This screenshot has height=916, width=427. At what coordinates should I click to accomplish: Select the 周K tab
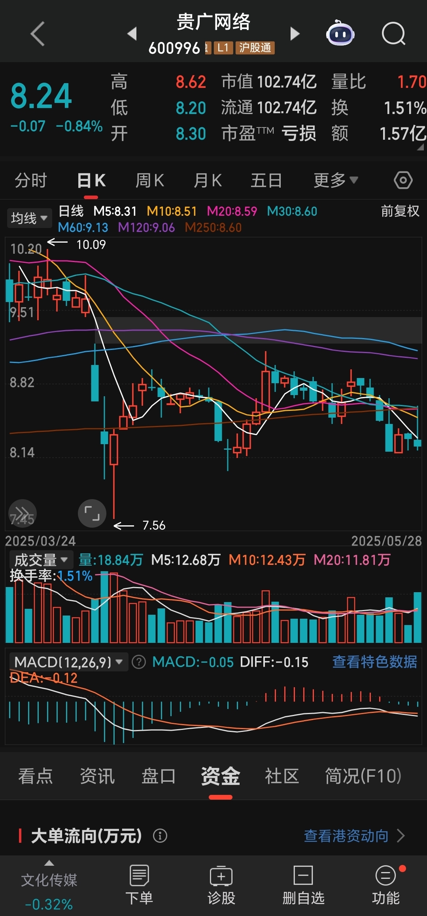(x=149, y=181)
